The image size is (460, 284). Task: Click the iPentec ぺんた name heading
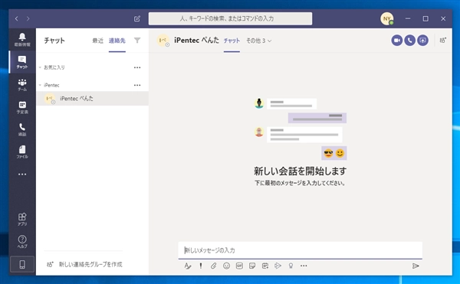196,41
